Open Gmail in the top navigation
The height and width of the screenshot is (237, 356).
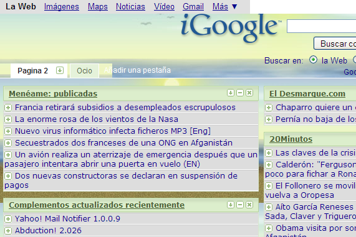pyautogui.click(x=193, y=7)
